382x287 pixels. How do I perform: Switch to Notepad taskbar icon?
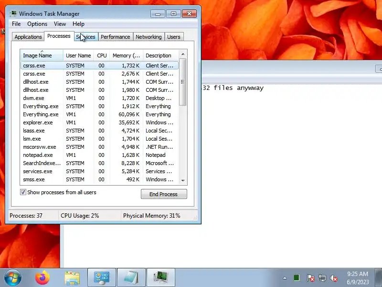(131, 278)
